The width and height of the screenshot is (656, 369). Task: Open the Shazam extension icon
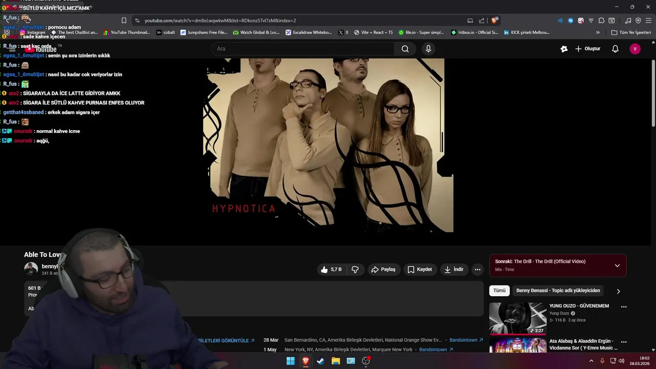[x=570, y=20]
